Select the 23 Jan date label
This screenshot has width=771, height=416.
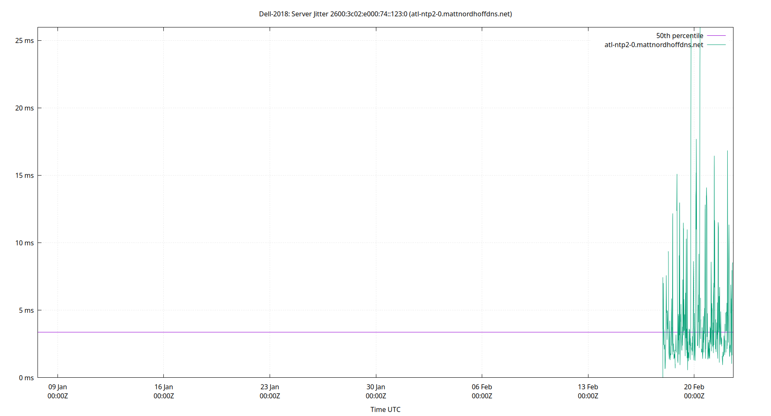tap(270, 386)
